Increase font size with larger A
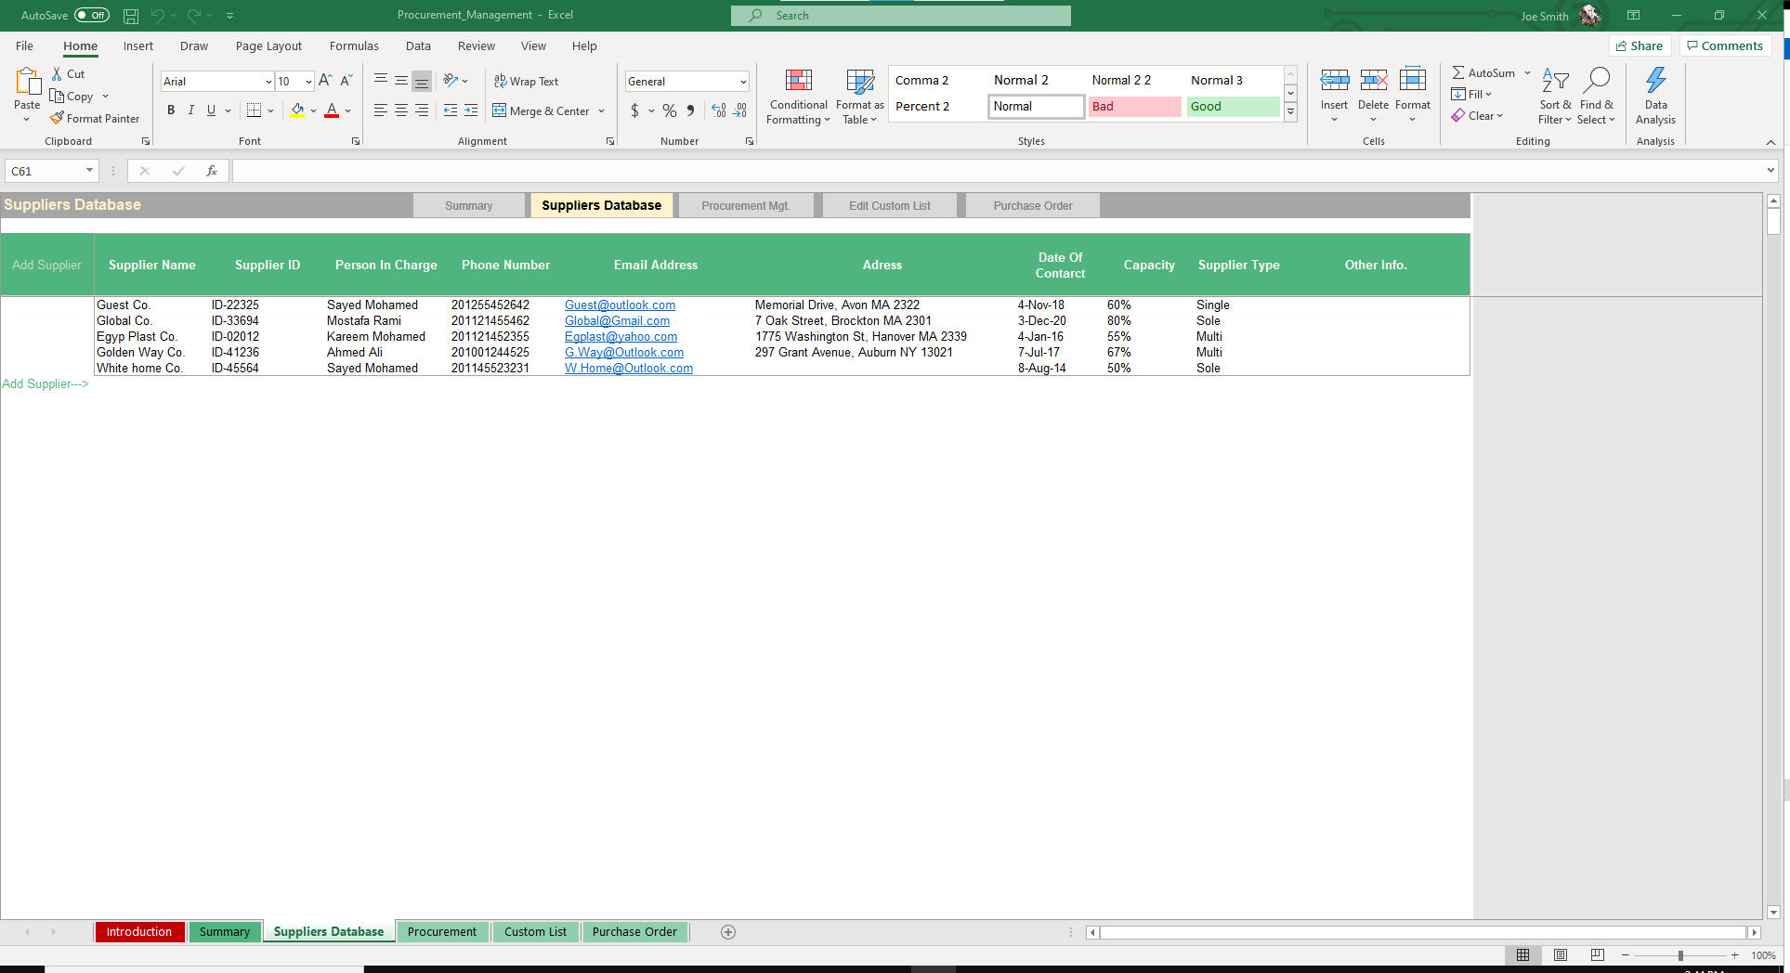 (x=325, y=81)
